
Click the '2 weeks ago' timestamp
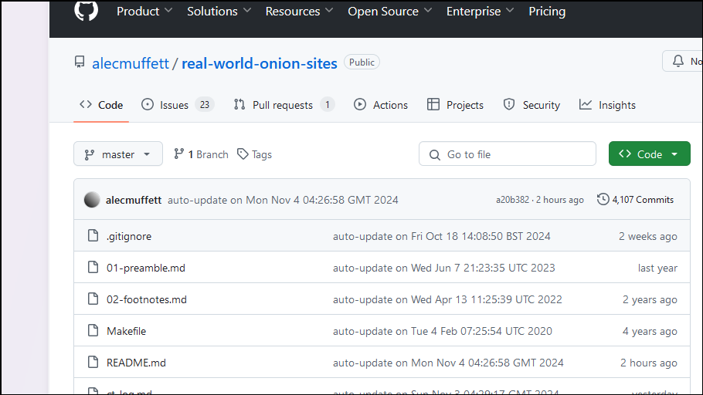click(648, 236)
